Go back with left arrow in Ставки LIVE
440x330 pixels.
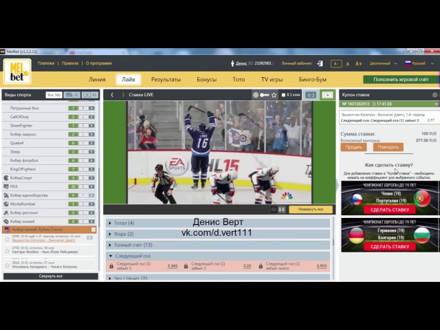(112, 95)
